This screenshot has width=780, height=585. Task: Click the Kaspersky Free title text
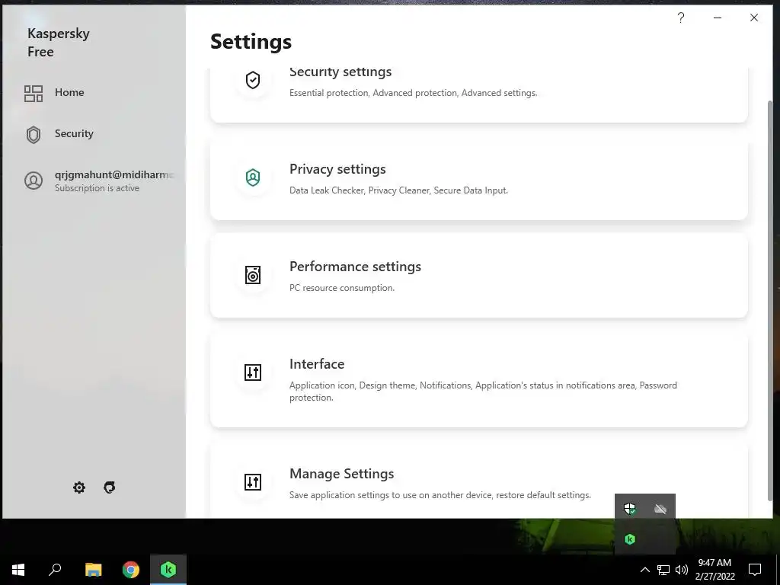(58, 43)
